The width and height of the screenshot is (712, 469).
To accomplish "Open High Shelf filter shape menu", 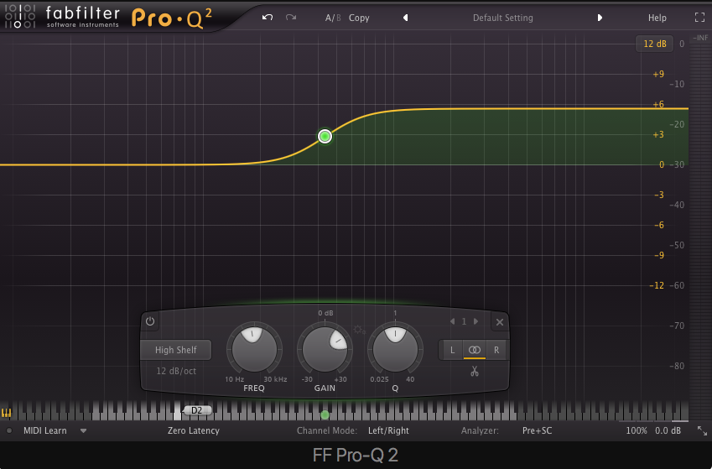I will tap(176, 350).
